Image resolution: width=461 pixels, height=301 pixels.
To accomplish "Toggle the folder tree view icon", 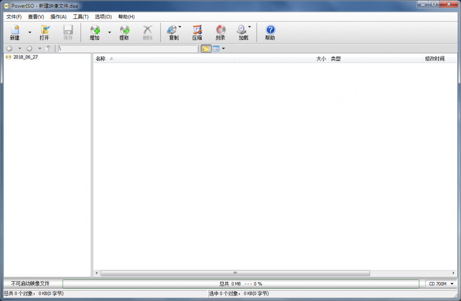I will pyautogui.click(x=206, y=48).
